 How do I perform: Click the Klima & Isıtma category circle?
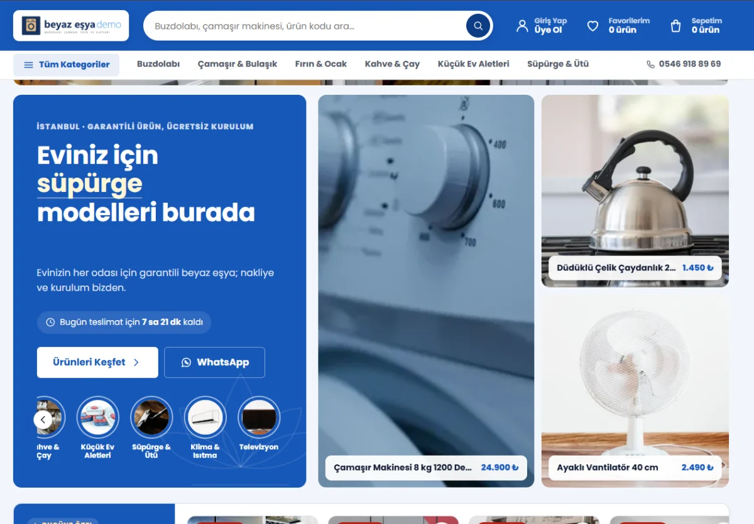click(205, 417)
